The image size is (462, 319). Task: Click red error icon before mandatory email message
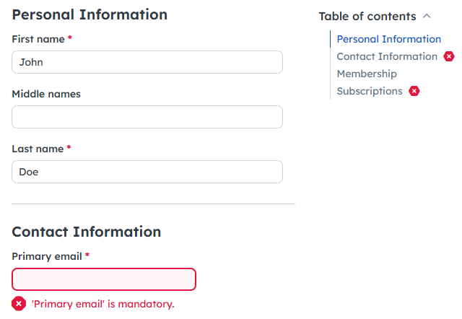pos(19,304)
